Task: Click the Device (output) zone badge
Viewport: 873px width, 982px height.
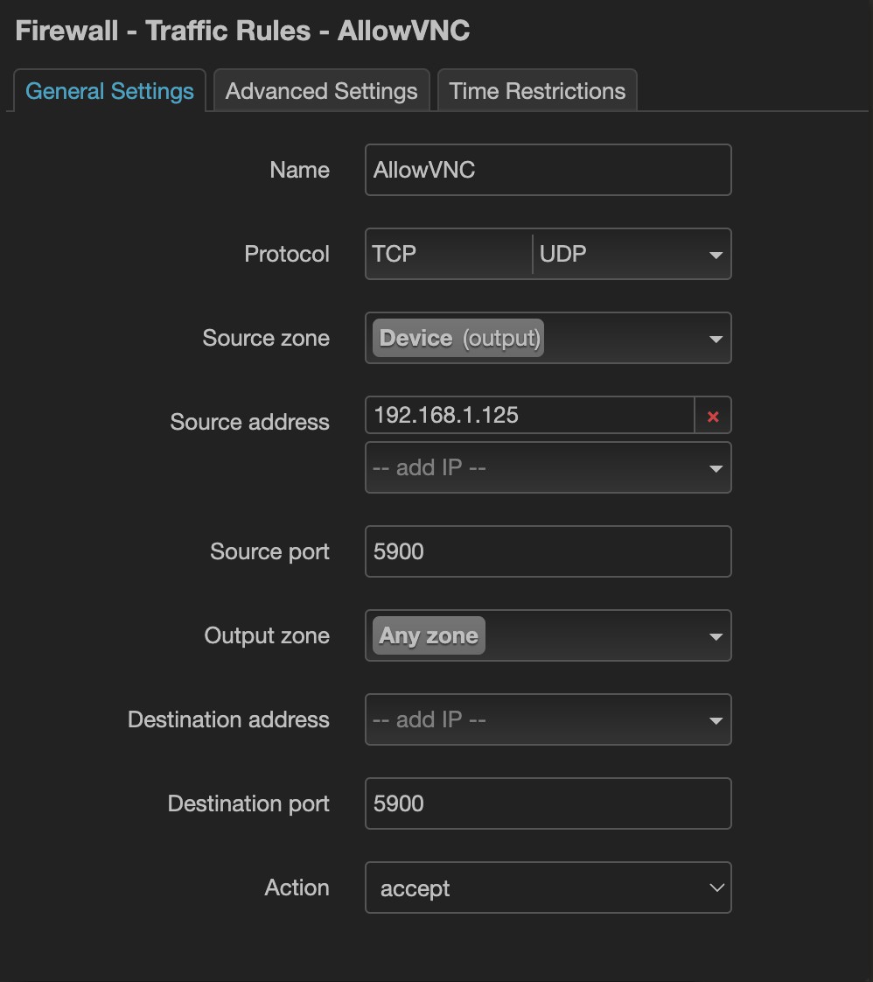Action: coord(458,339)
